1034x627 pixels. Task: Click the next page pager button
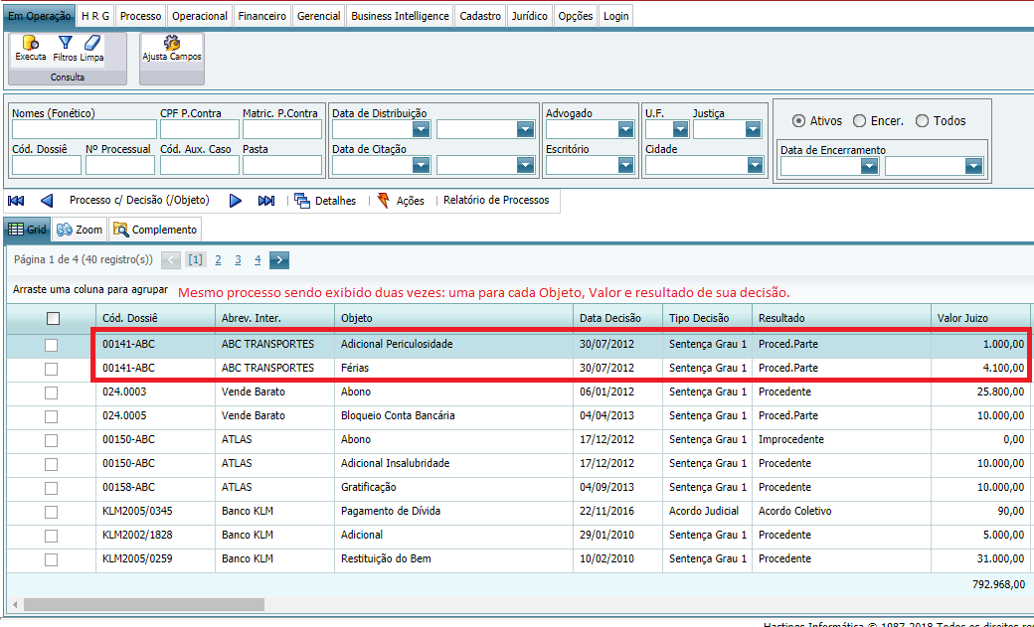coord(279,259)
